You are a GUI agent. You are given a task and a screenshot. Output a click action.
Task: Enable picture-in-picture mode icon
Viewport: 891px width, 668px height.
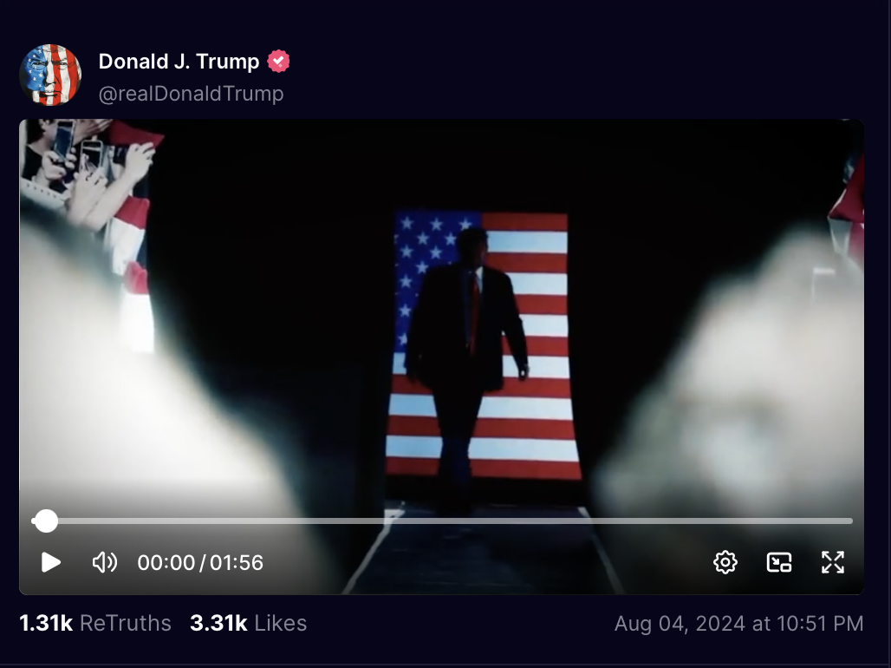pos(779,562)
